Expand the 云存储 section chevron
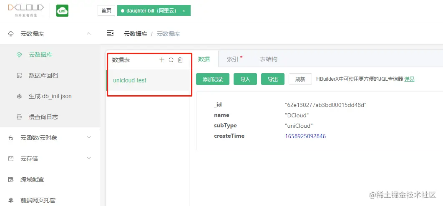 89,159
